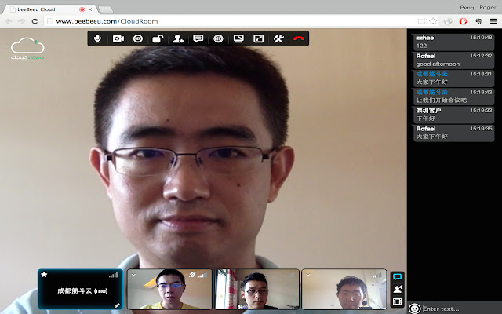The height and width of the screenshot is (314, 502).
Task: Click the red recording dot on the browser tab
Action: click(82, 9)
